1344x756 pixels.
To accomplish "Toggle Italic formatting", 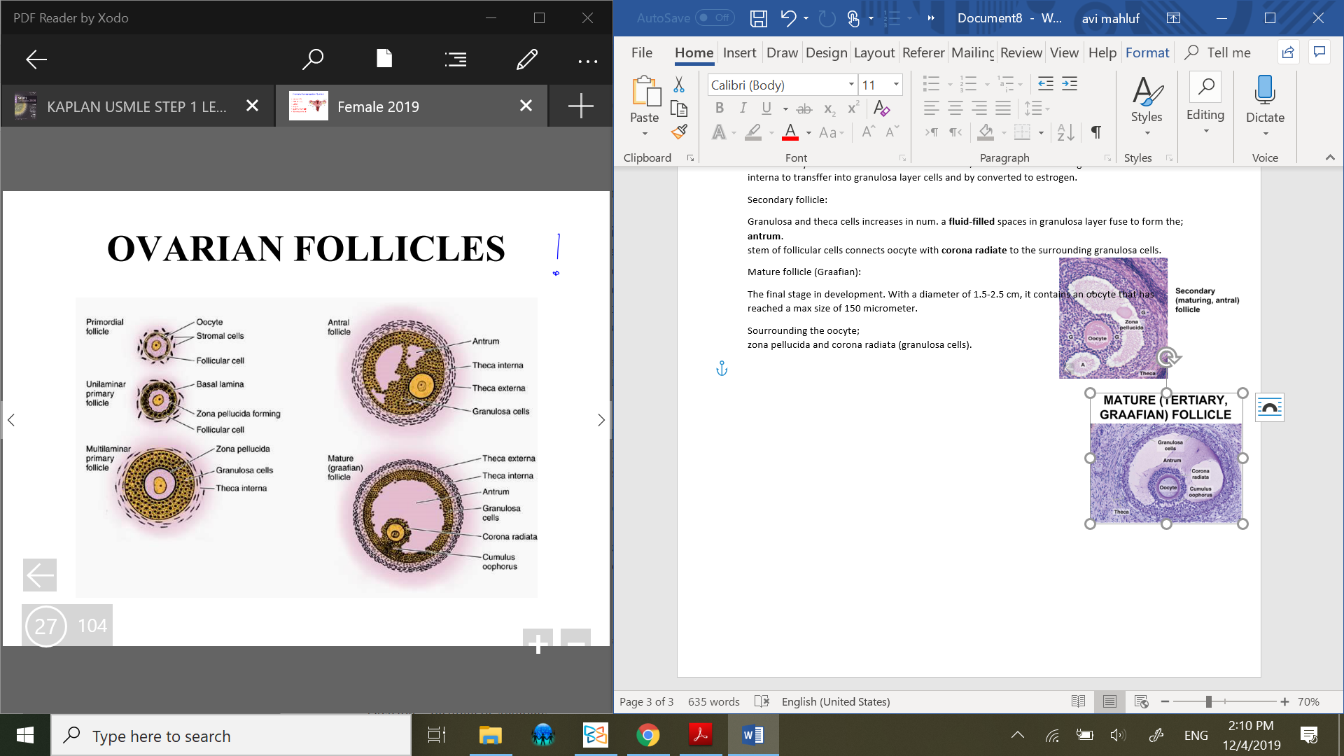I will point(743,108).
